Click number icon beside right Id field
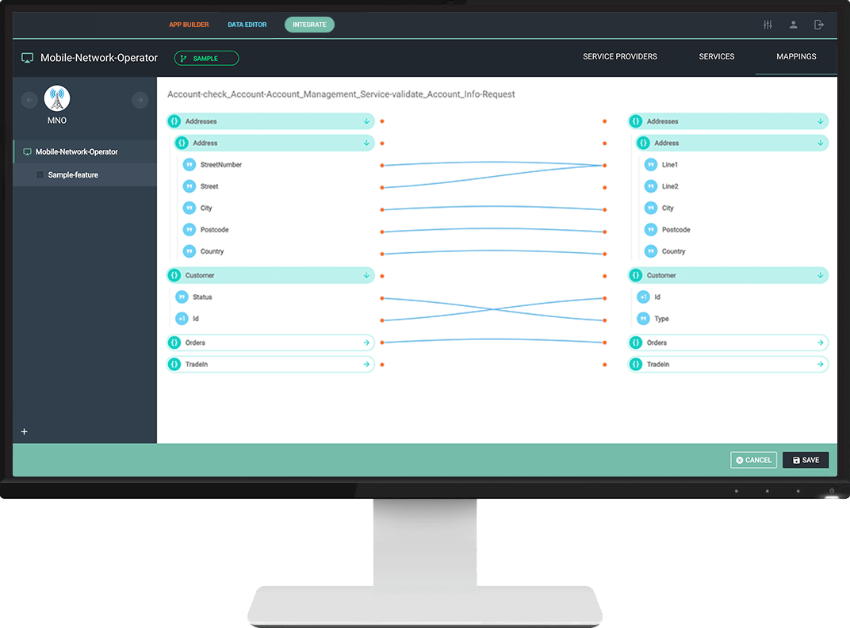Screen dimensions: 850x628 643,297
